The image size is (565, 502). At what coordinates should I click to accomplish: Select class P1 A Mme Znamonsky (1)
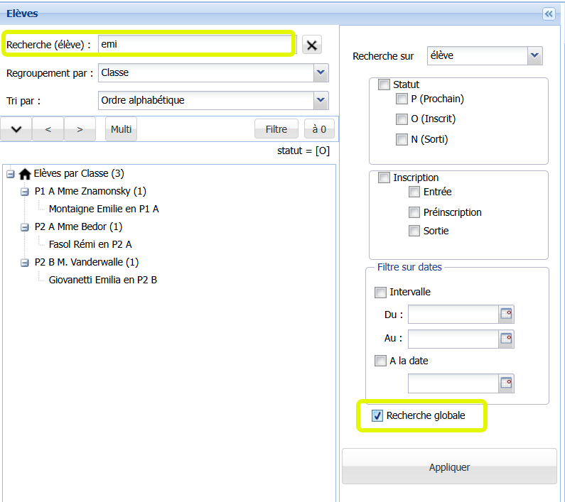(x=90, y=191)
